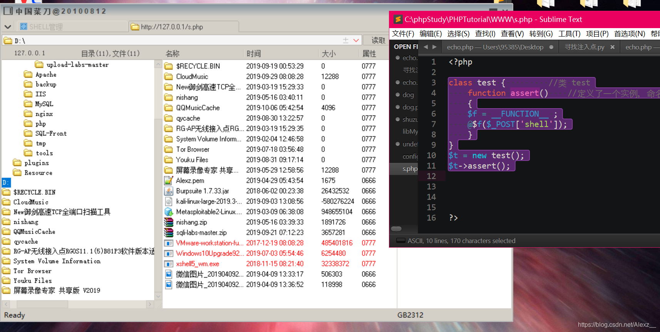Open the QQMusicCache folder in file list
The height and width of the screenshot is (332, 660).
pos(198,108)
